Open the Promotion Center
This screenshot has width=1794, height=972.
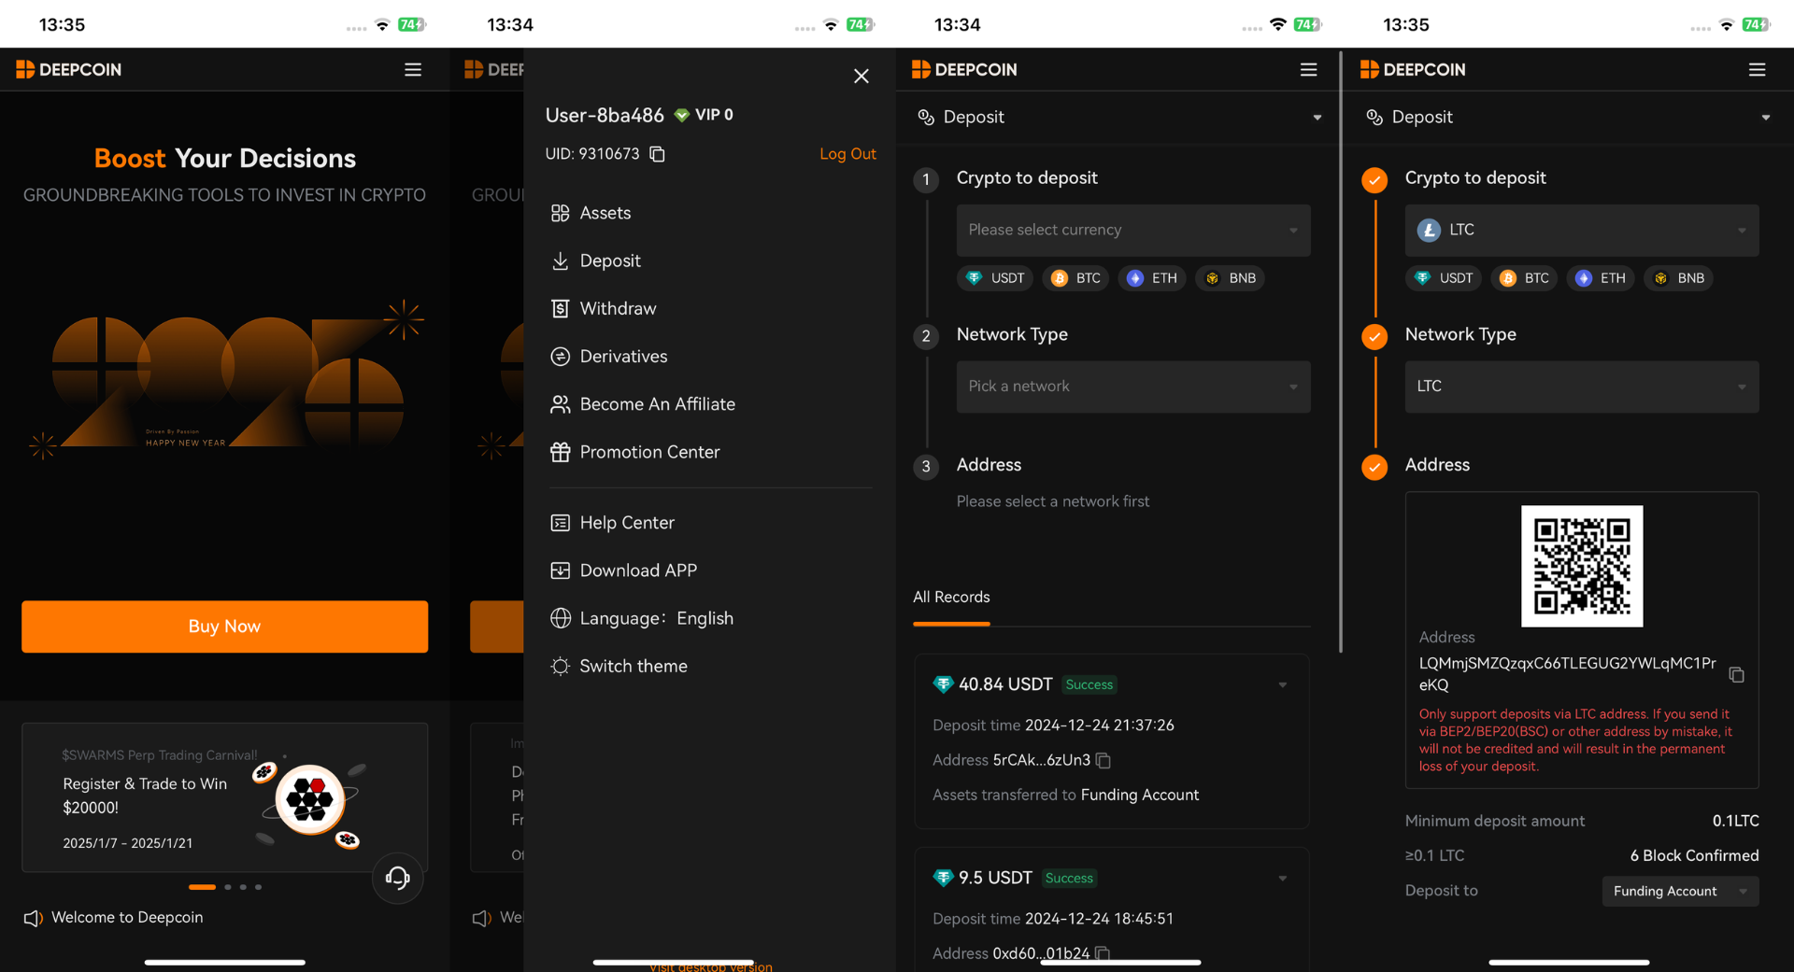click(635, 452)
